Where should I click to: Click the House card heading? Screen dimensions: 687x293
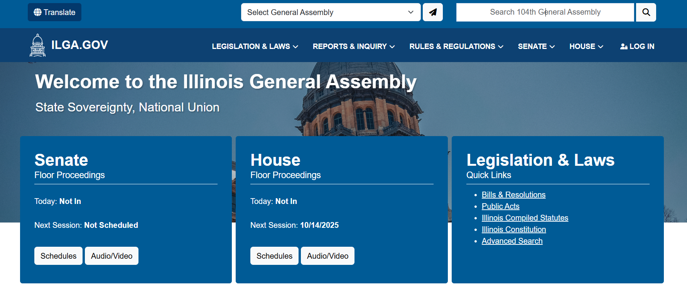point(275,160)
